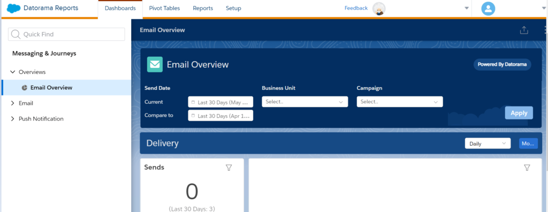Open the user profile avatar
The height and width of the screenshot is (212, 548).
coord(488,9)
